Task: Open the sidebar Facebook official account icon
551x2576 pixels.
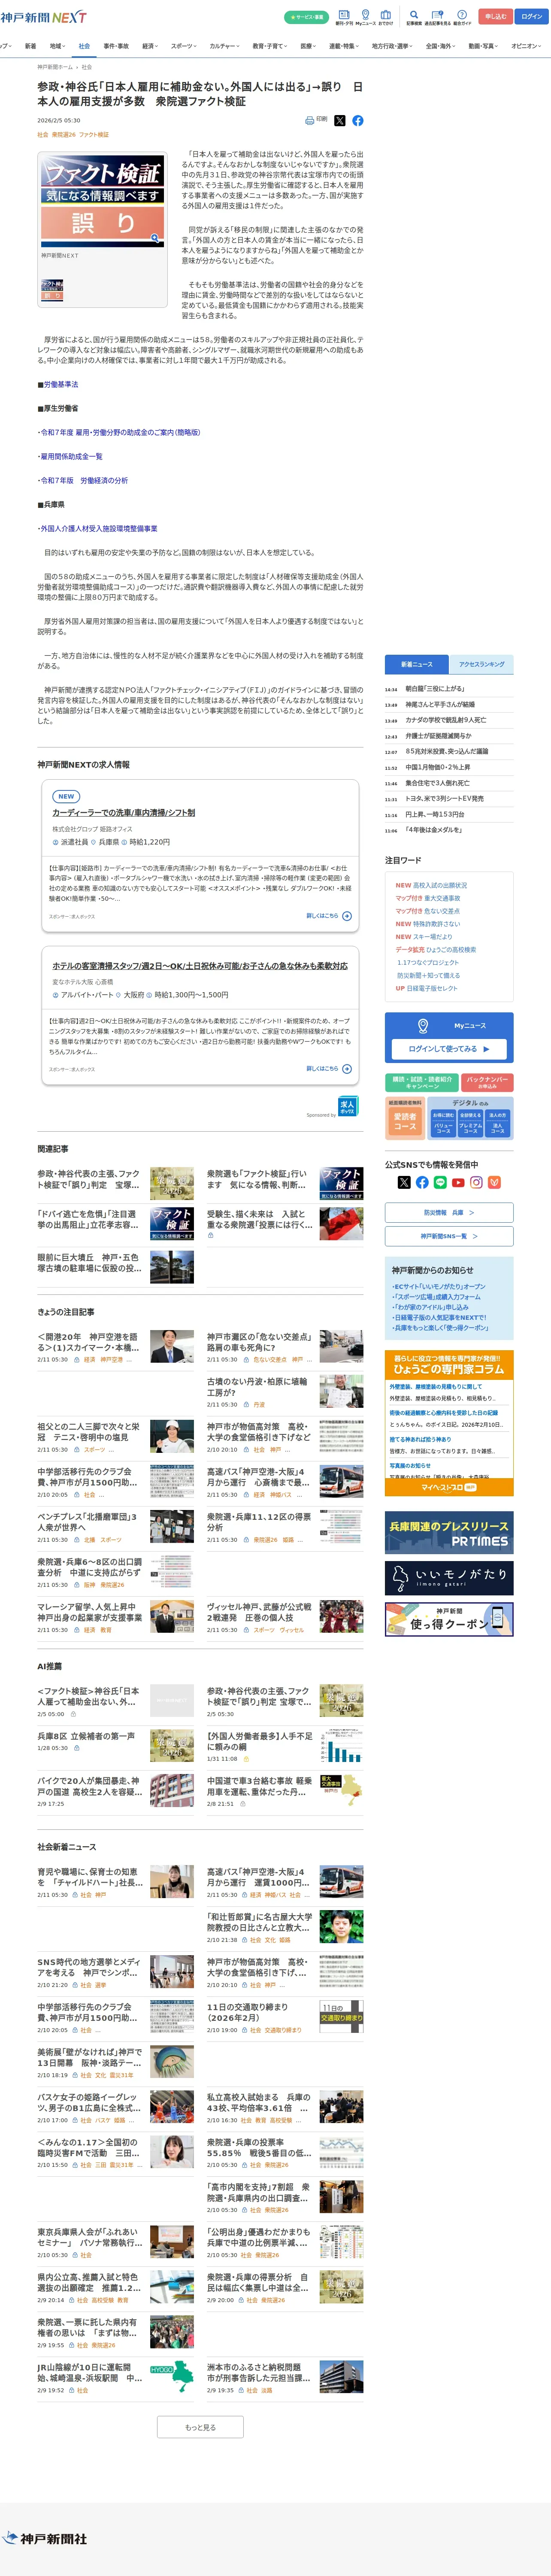Action: 422,1182
